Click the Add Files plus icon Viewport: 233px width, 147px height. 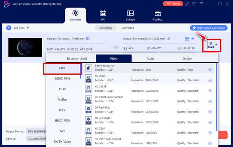coord(9,28)
